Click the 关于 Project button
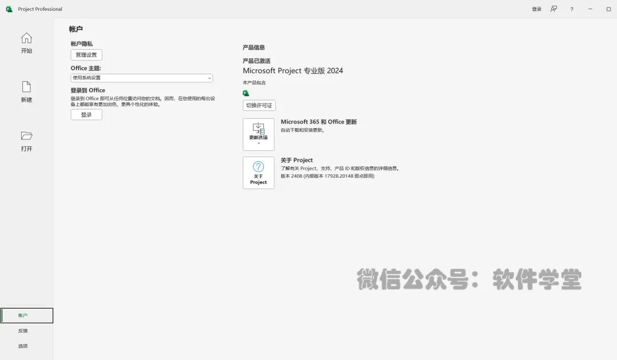The height and width of the screenshot is (360, 617). 259,173
